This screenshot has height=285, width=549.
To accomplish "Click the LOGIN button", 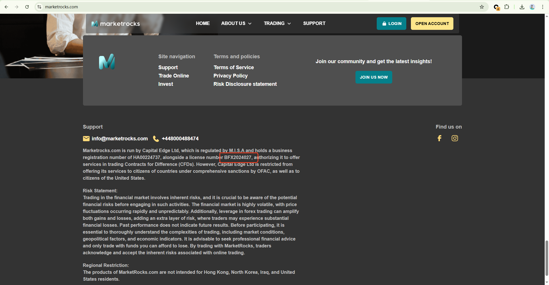I will pos(391,24).
